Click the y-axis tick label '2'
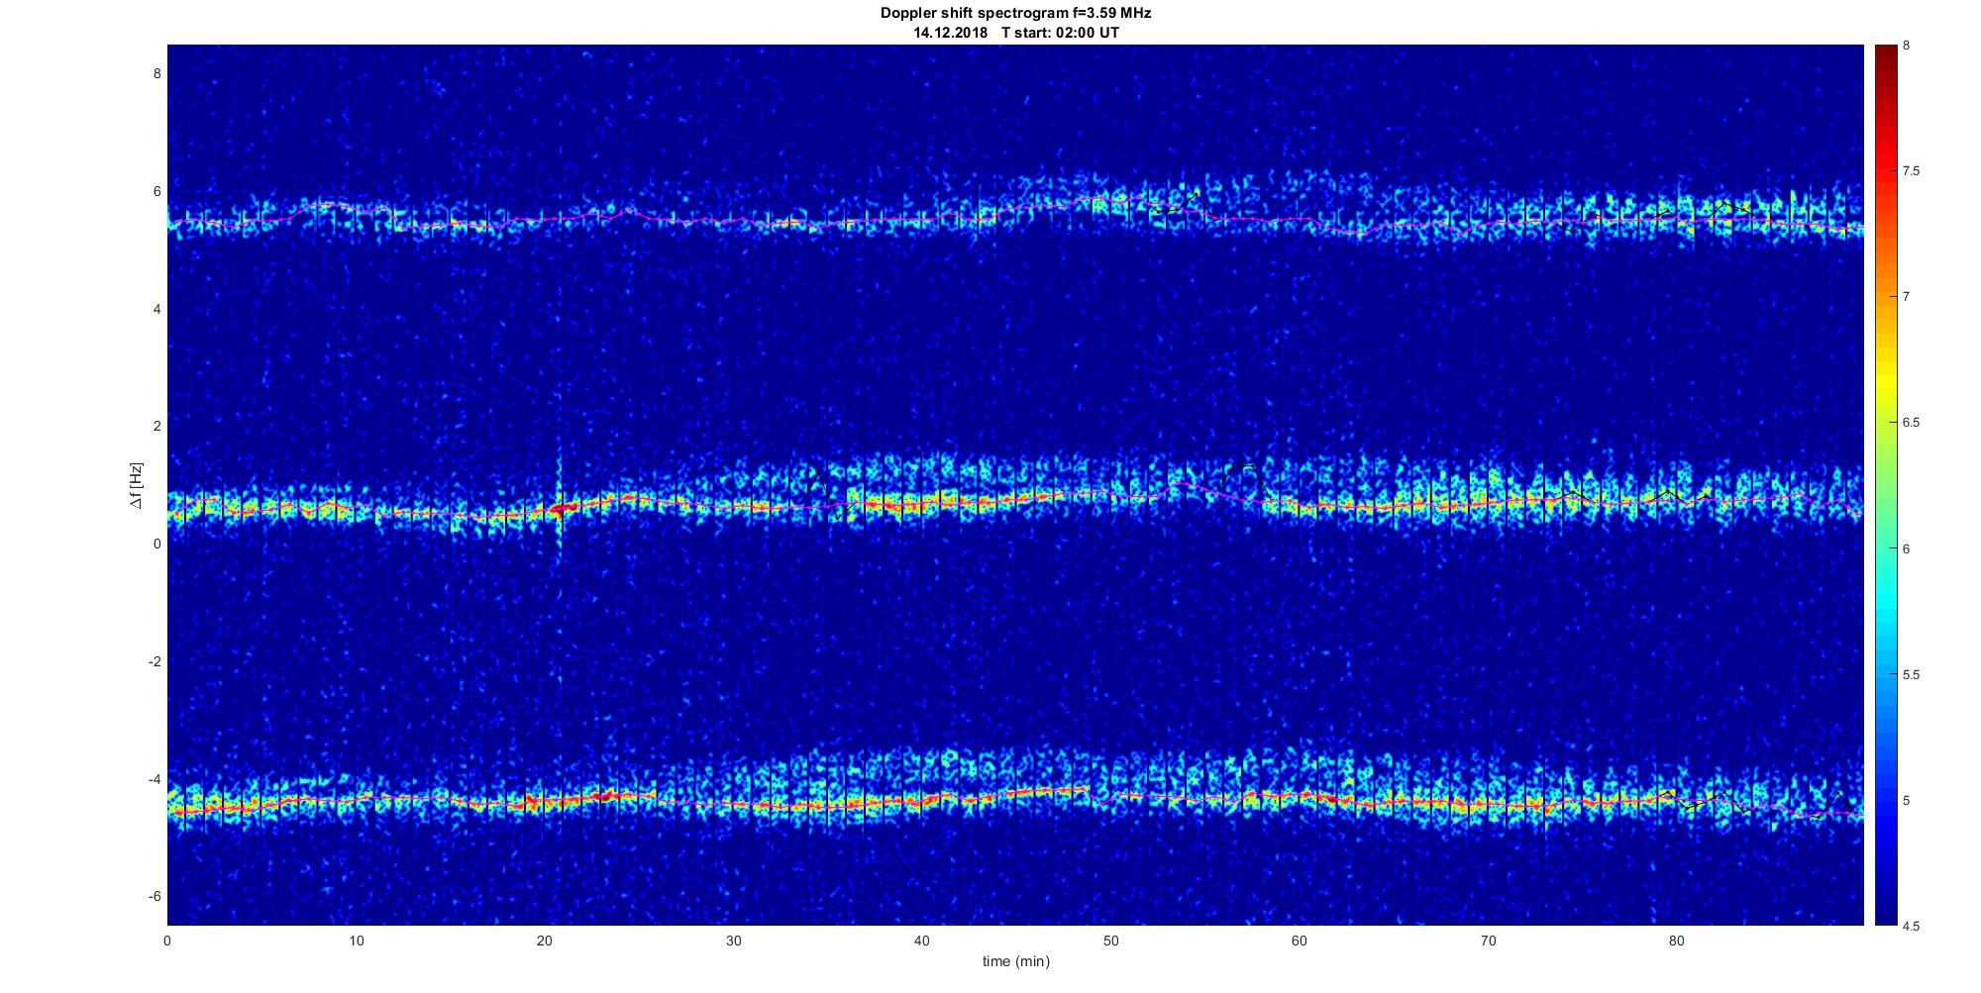This screenshot has width=1981, height=993. 156,426
